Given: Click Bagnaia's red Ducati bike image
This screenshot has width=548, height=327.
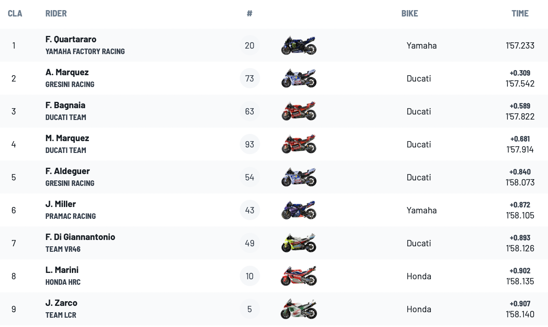Looking at the screenshot, I should click(x=299, y=111).
